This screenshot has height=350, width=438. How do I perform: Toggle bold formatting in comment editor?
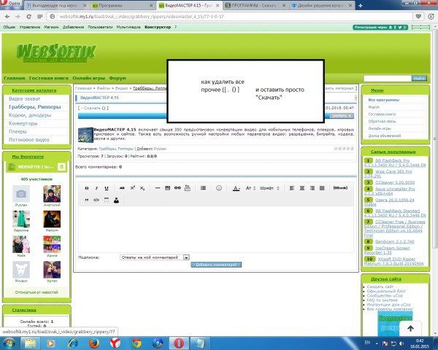tap(87, 188)
